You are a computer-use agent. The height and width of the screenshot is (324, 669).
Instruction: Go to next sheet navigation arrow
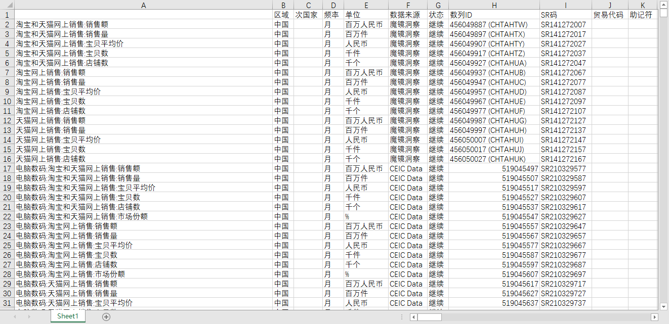pos(28,317)
